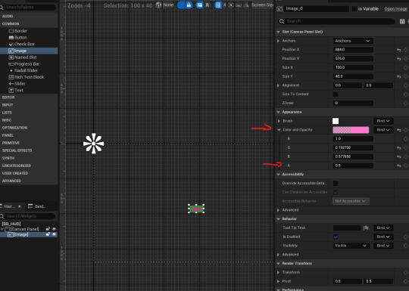
Task: Toggle the dashed outline view button
Action: 181,5
